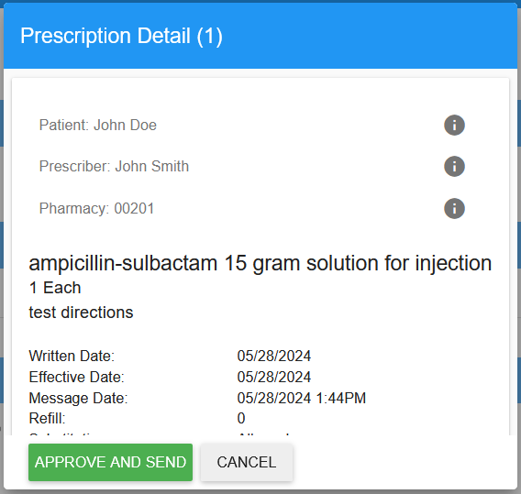
Task: Select the Pharmacy: 00201 row
Action: click(252, 208)
